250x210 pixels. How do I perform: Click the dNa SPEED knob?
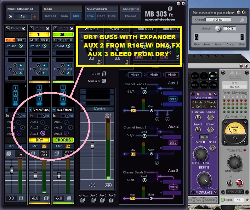coord(200,154)
